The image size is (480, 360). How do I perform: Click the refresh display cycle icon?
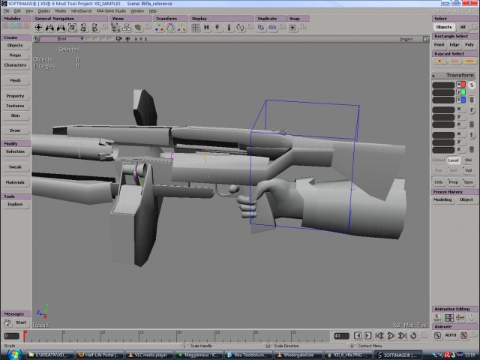(240, 28)
